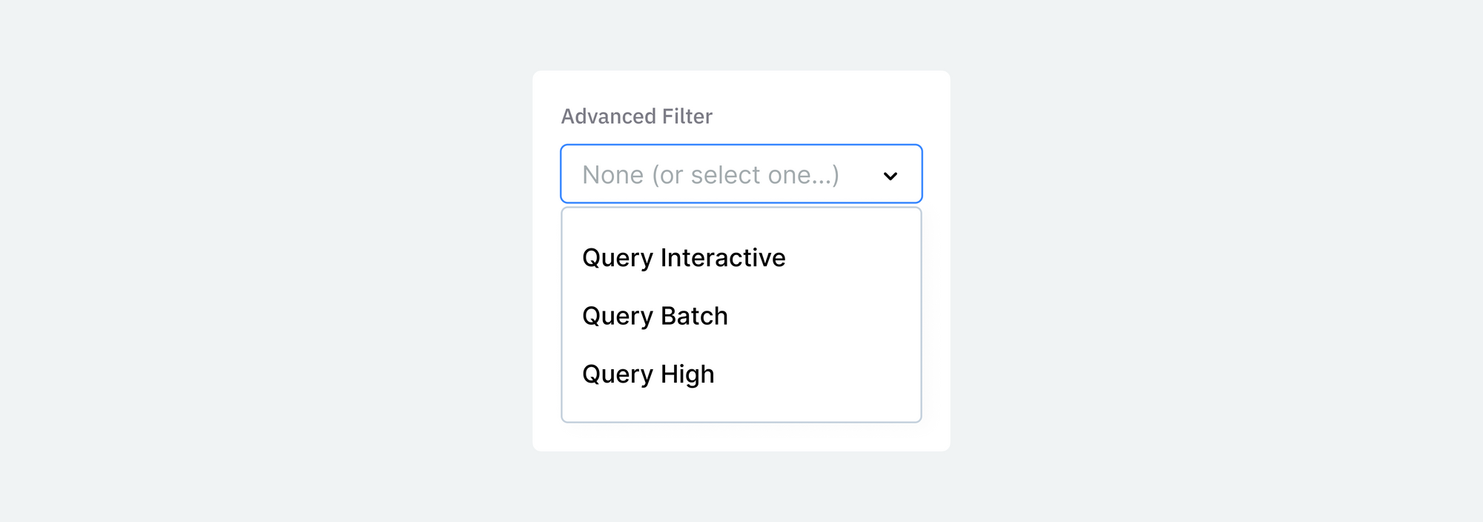Click the gray page background to dismiss the dropdown
Image resolution: width=1483 pixels, height=522 pixels.
click(260, 260)
